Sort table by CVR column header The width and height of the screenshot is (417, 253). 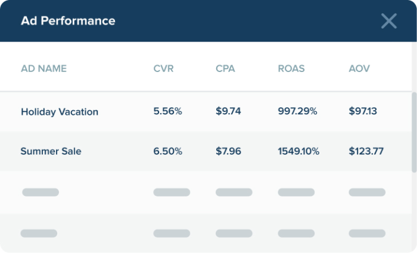(x=163, y=68)
